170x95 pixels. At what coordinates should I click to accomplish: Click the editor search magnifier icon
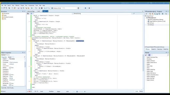(134, 13)
